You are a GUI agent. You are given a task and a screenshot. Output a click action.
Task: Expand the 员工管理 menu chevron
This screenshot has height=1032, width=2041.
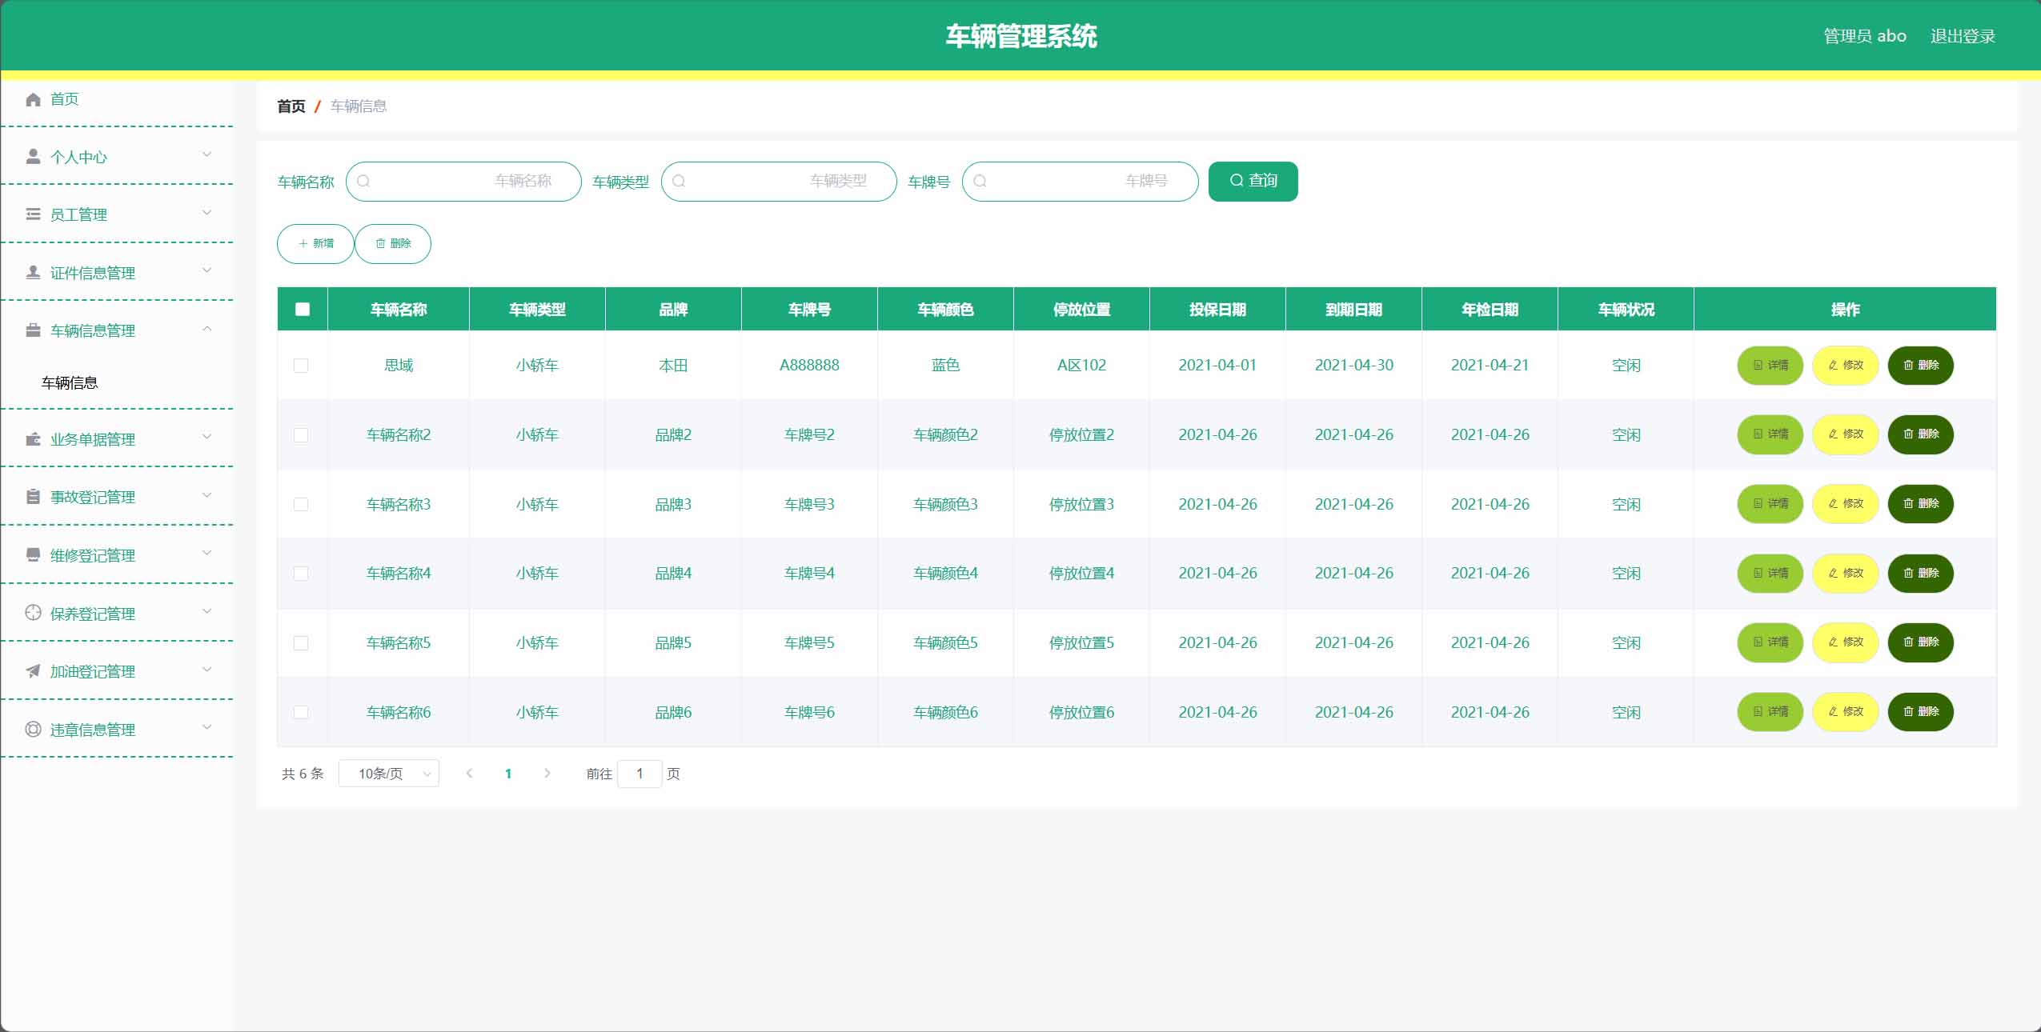[207, 213]
